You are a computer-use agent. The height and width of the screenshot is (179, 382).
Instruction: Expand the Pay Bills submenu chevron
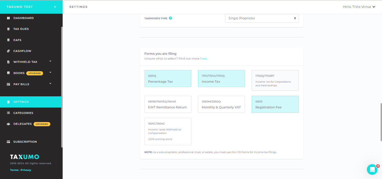point(50,83)
